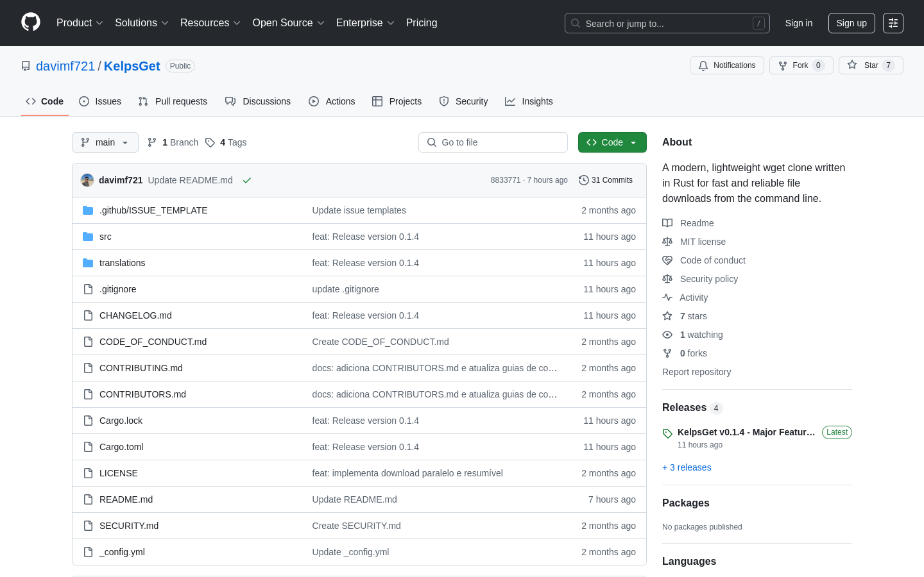Click the pulse icon beside Activity

667,297
